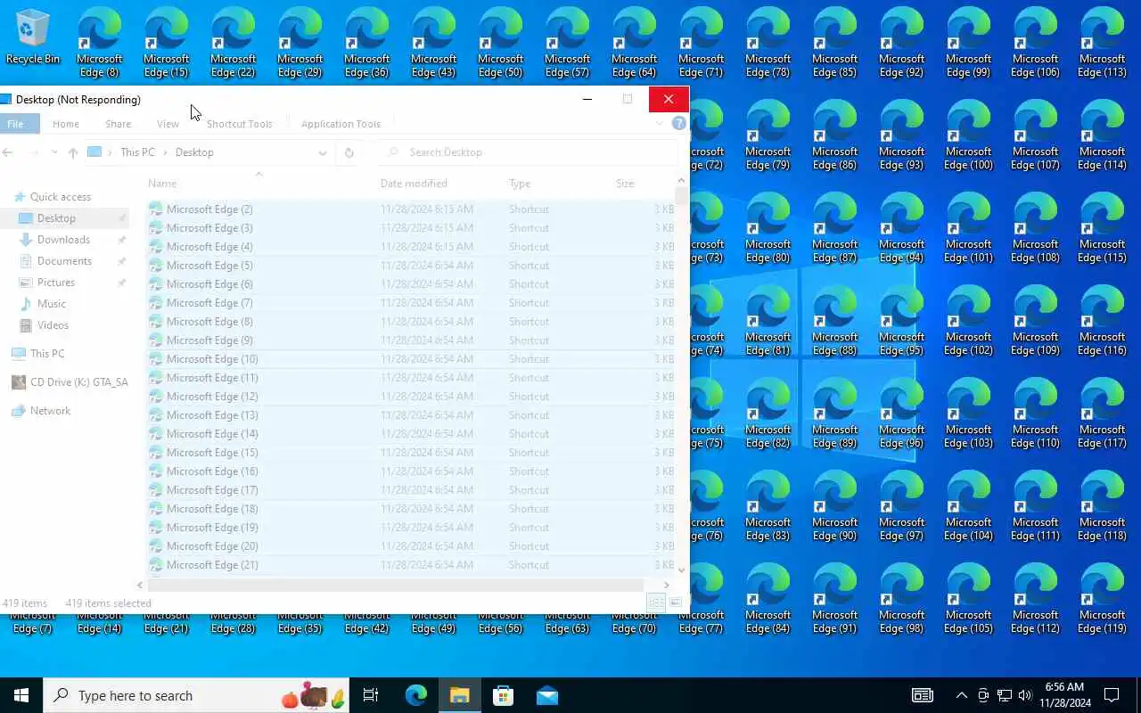Image resolution: width=1141 pixels, height=713 pixels.
Task: Click This PC in the address breadcrumb
Action: 137,152
